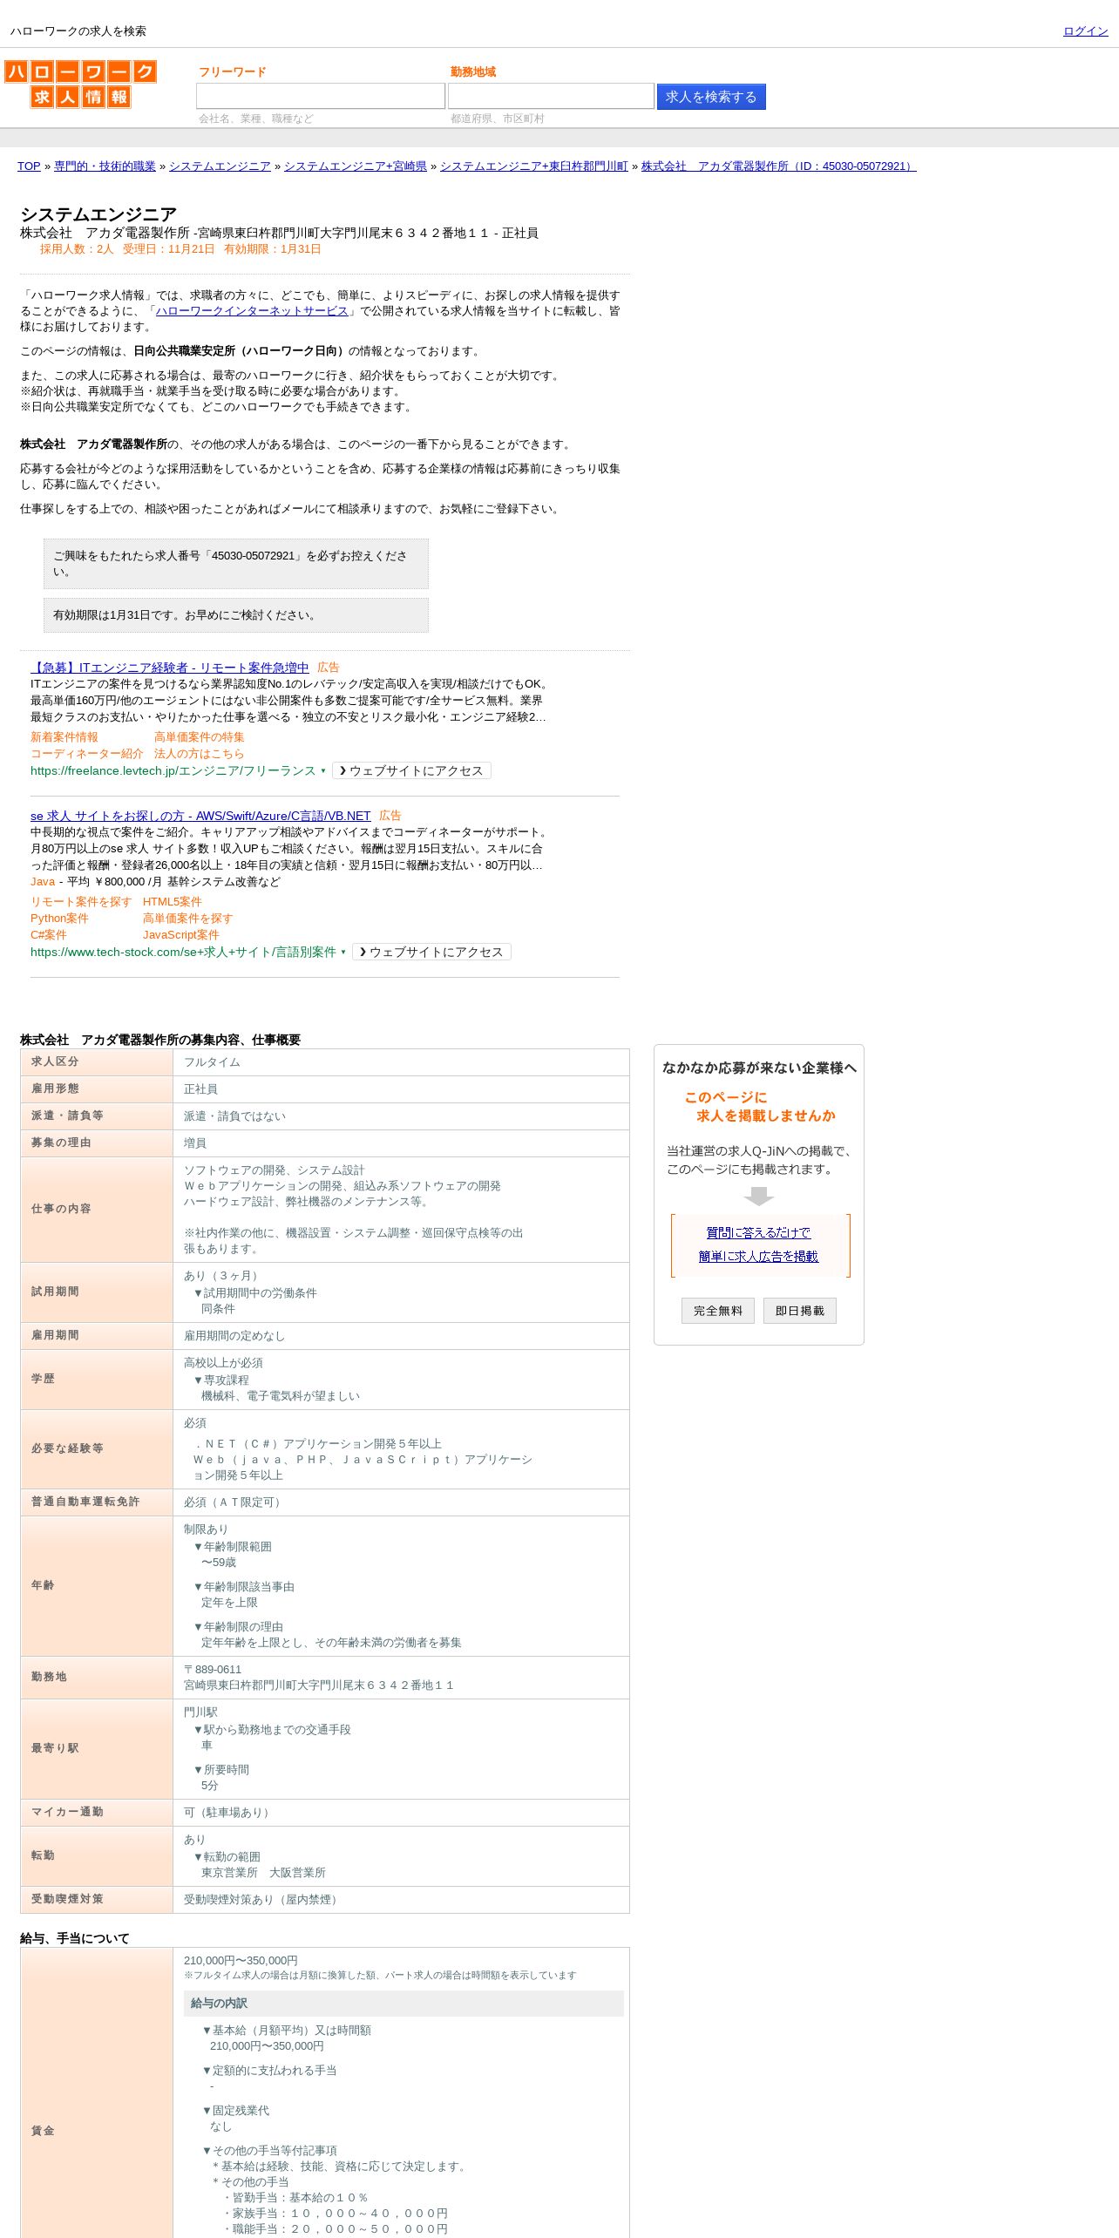The image size is (1119, 2238).
Task: Open HTML5案件 sublink
Action: [x=173, y=902]
